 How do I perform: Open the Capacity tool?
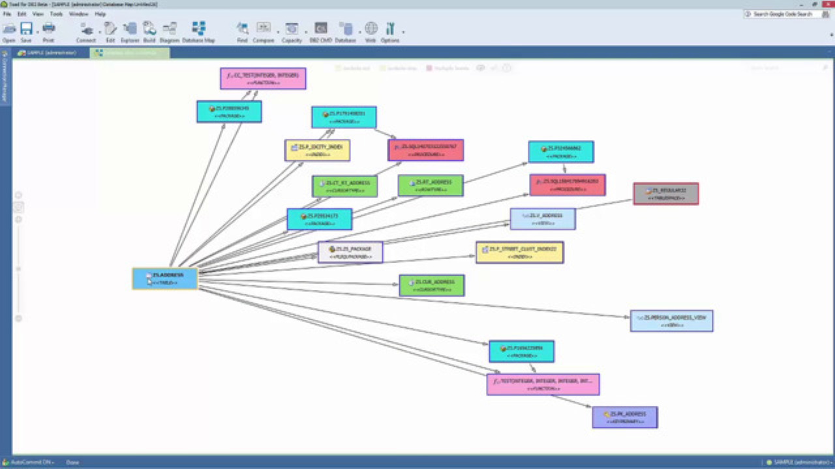point(292,31)
